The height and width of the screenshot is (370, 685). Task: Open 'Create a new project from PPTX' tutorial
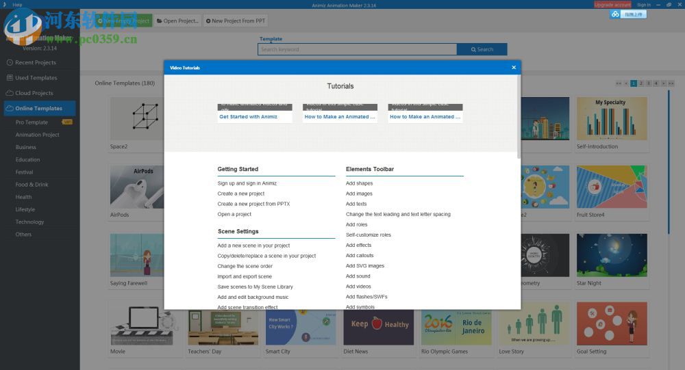pos(253,204)
